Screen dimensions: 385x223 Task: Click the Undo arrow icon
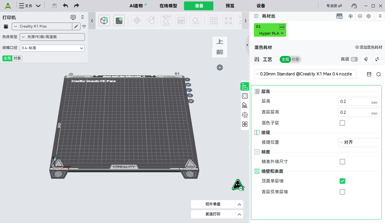pyautogui.click(x=66, y=6)
